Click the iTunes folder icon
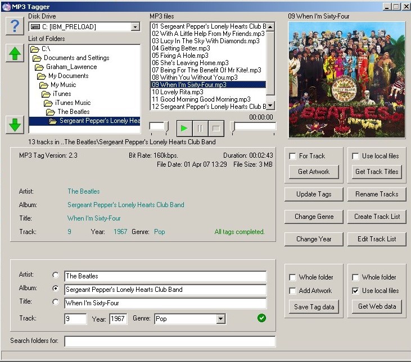The width and height of the screenshot is (411, 362). click(46, 94)
